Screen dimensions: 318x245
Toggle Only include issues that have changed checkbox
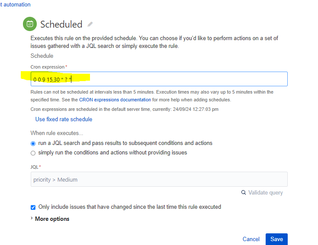tap(33, 207)
